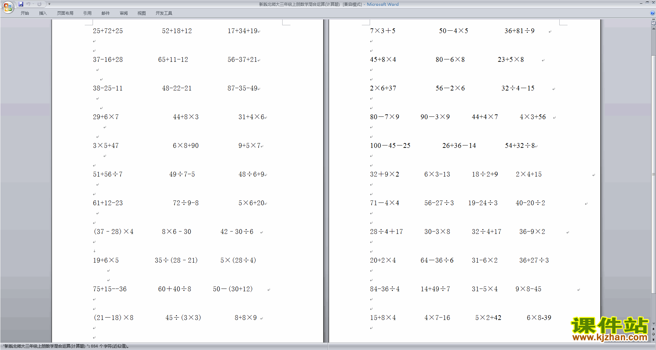Click the expression 37-16+28
Screen dimensions: 656x350
(x=108, y=59)
